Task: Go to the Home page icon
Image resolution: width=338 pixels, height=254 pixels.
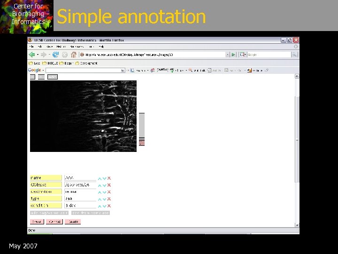Action: tap(74, 55)
